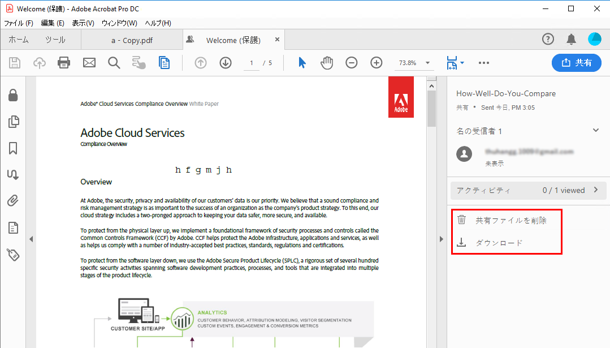Send file by email envelope icon

point(89,63)
